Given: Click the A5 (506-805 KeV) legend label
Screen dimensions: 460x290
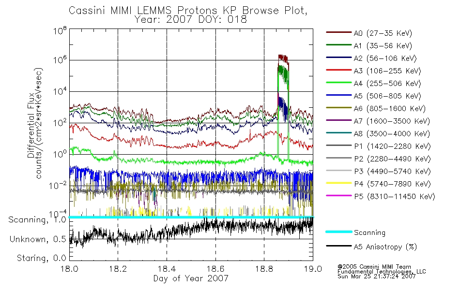Looking at the screenshot, I should click(x=387, y=96).
